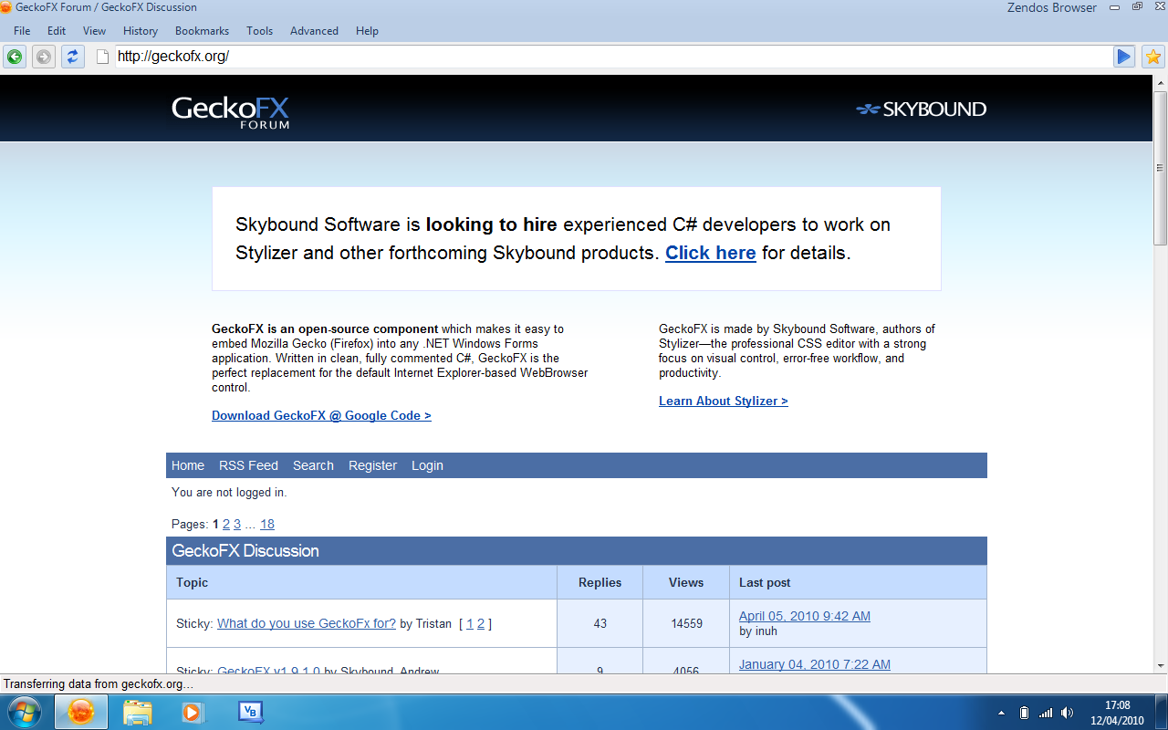1168x730 pixels.
Task: Launch the media player taskbar icon
Action: [x=193, y=711]
